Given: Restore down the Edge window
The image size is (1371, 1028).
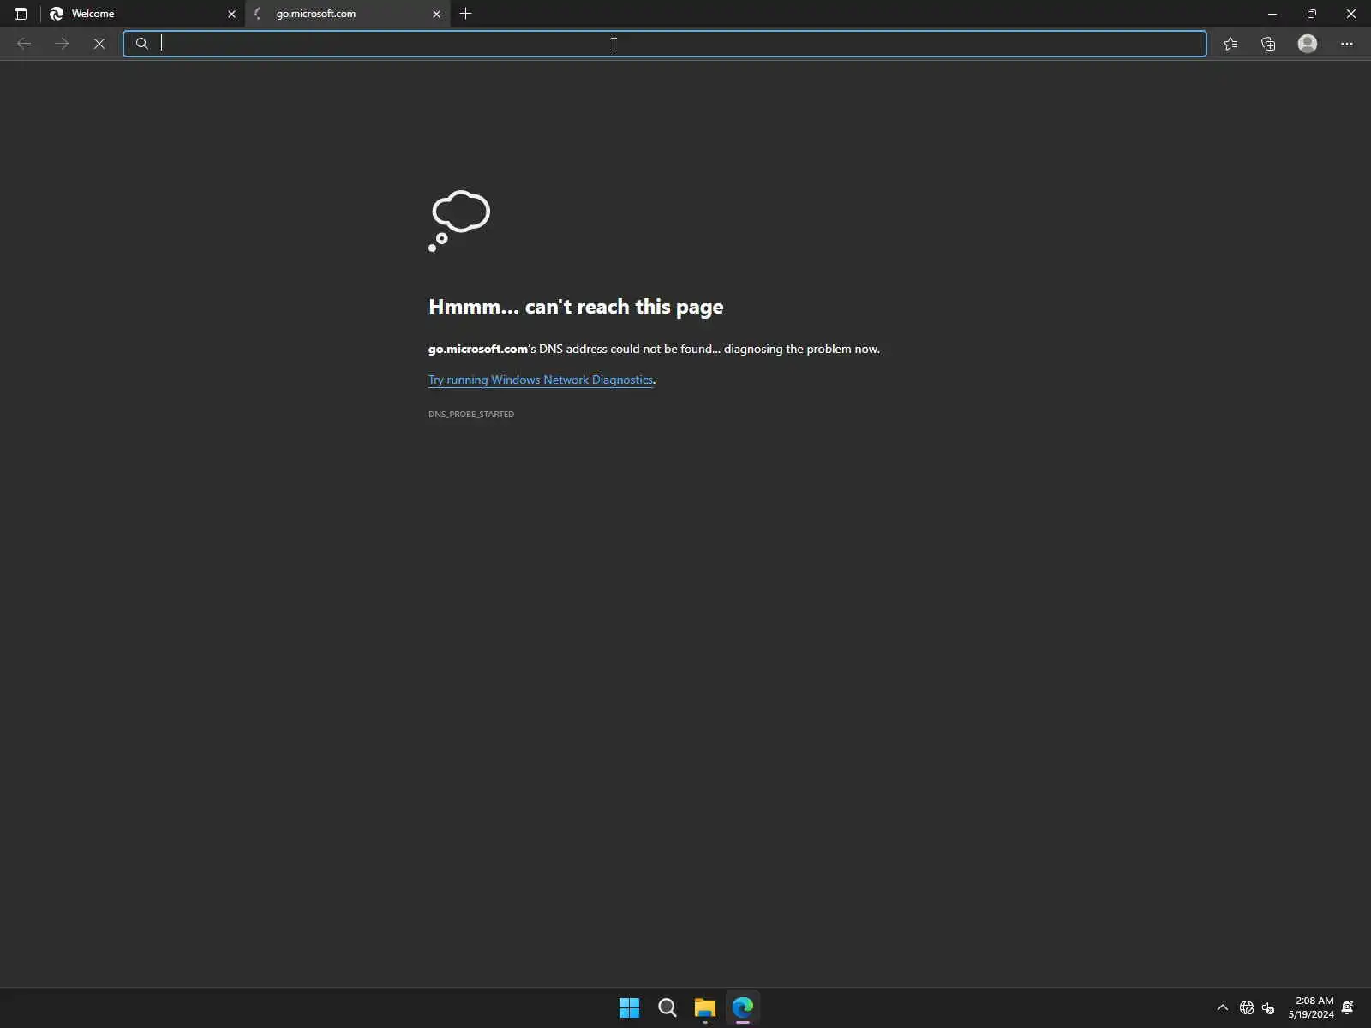Looking at the screenshot, I should [1312, 14].
